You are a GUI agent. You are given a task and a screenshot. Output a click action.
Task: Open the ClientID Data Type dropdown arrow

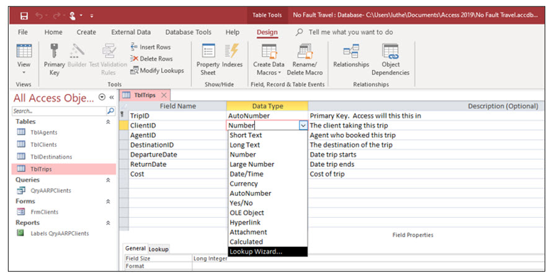[x=303, y=125]
